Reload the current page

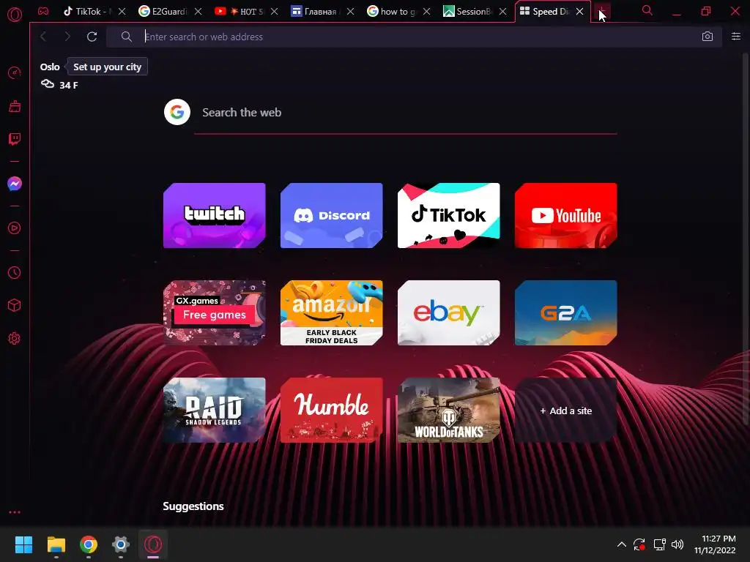92,37
